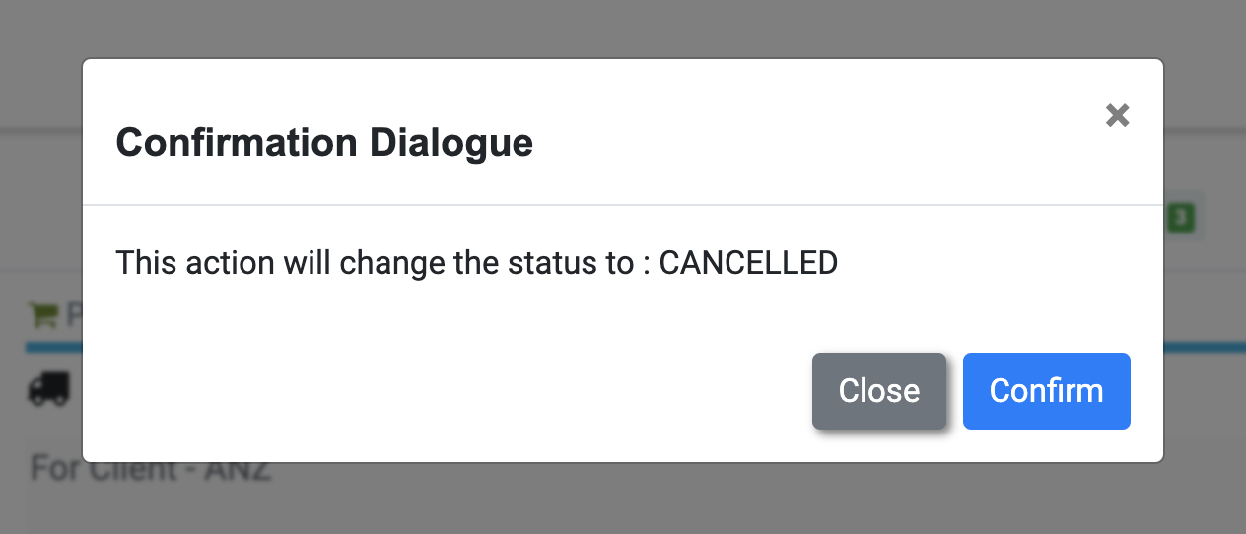Click the green shopping cart icon

[44, 315]
